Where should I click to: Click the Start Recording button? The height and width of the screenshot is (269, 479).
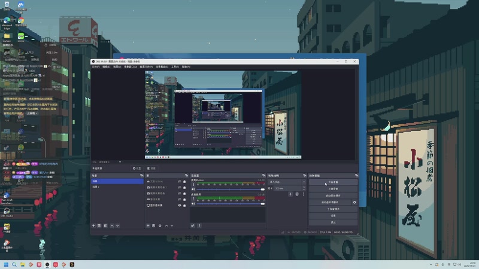(x=333, y=189)
